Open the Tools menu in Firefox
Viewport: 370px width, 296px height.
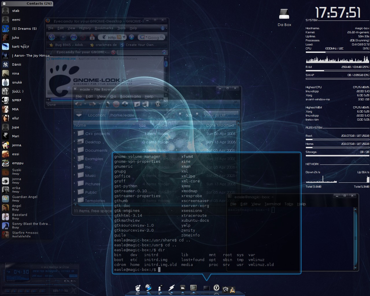[x=121, y=28]
